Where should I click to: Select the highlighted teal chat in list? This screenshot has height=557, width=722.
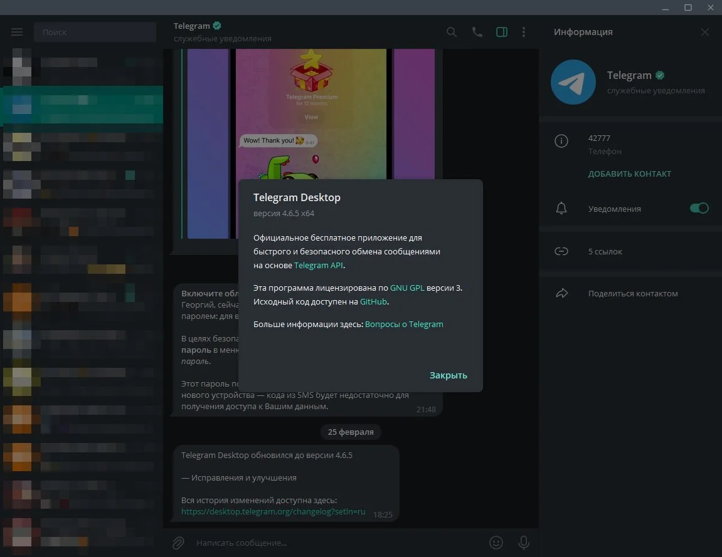82,105
